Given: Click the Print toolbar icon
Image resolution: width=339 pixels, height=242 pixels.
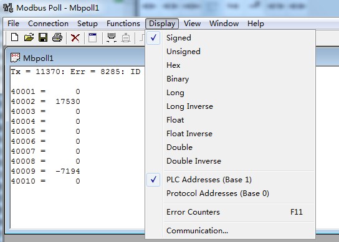Looking at the screenshot, I should pyautogui.click(x=57, y=37).
